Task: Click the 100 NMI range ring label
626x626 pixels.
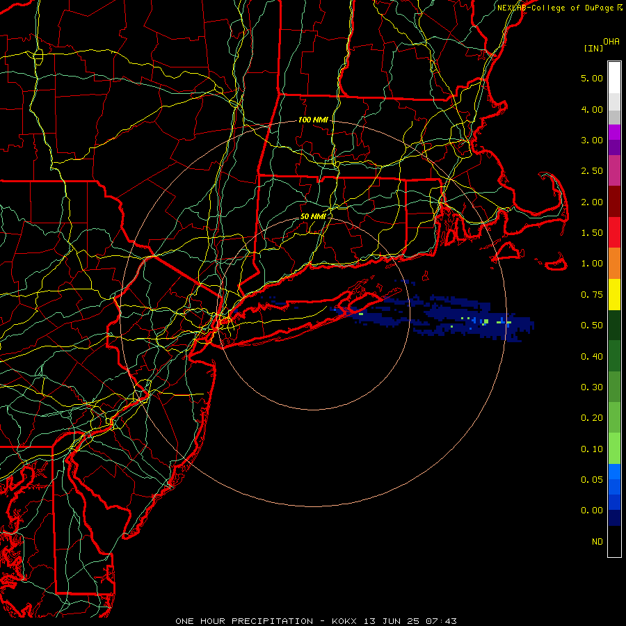Action: coord(313,120)
